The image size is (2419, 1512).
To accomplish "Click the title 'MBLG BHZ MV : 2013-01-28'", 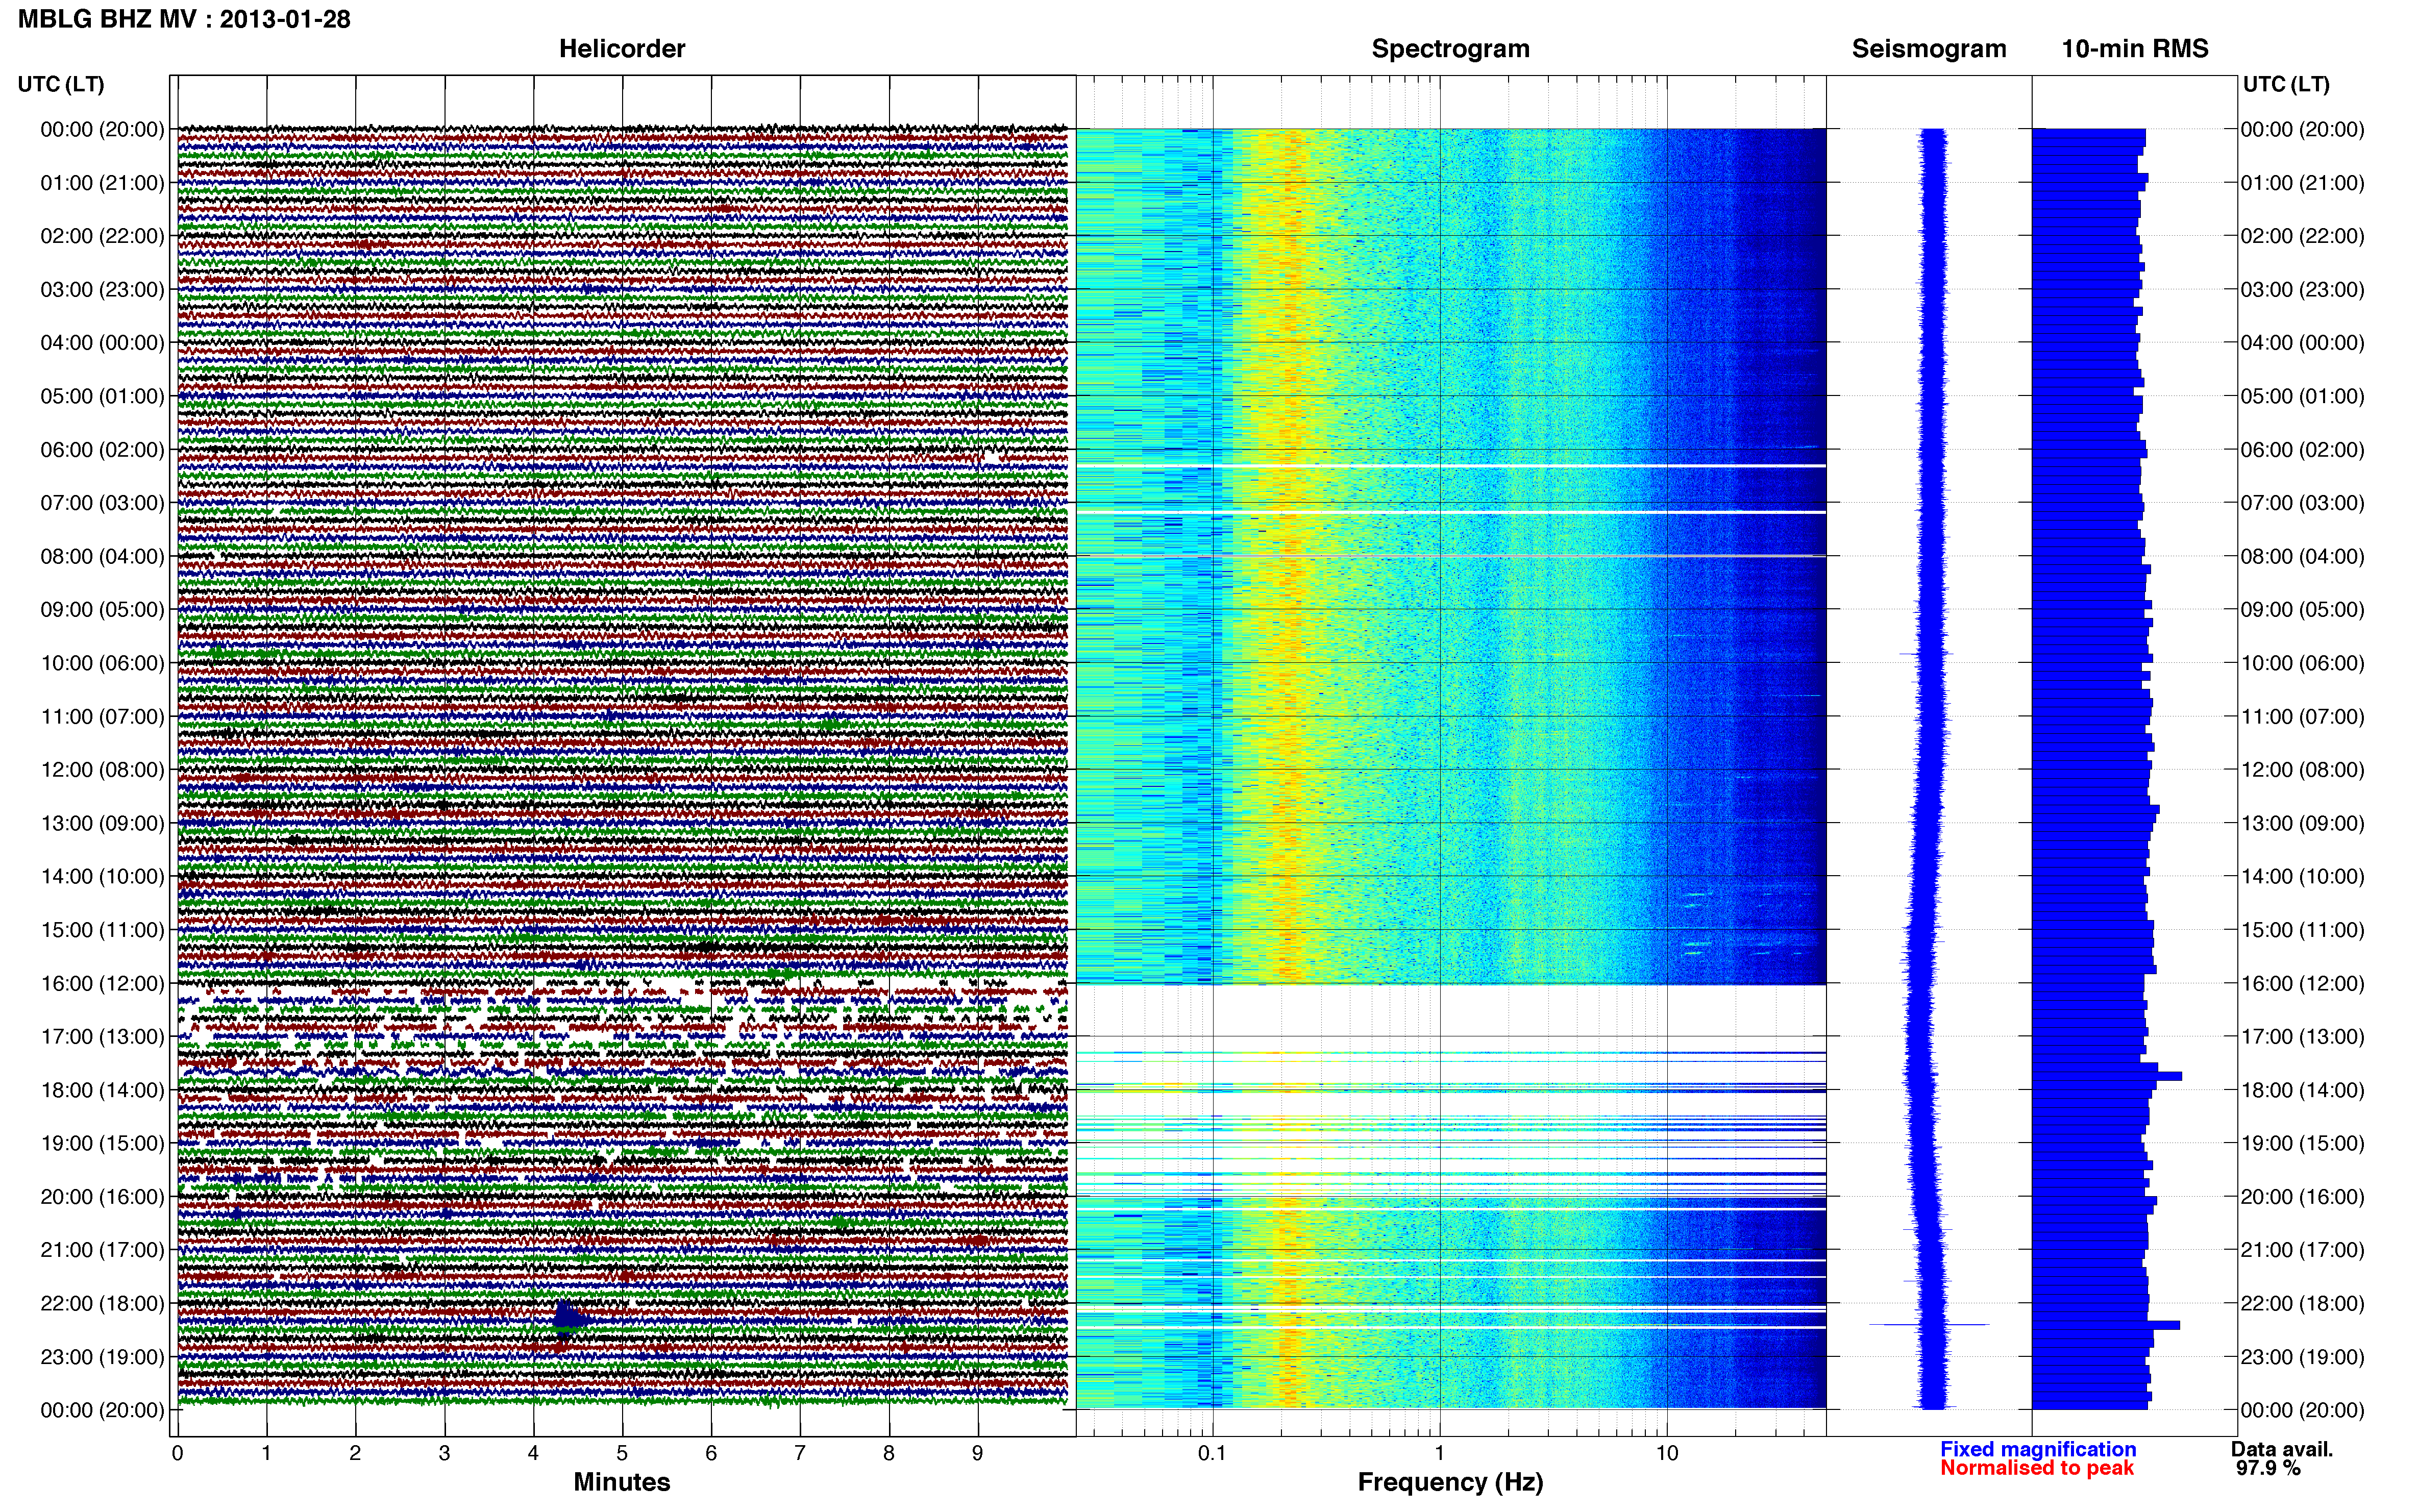I will click(184, 19).
